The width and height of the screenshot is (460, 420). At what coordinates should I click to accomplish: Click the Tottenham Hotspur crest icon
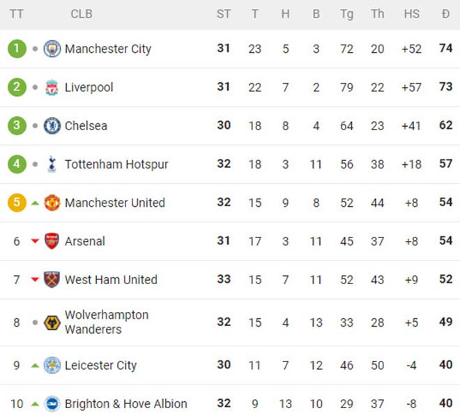click(x=52, y=164)
